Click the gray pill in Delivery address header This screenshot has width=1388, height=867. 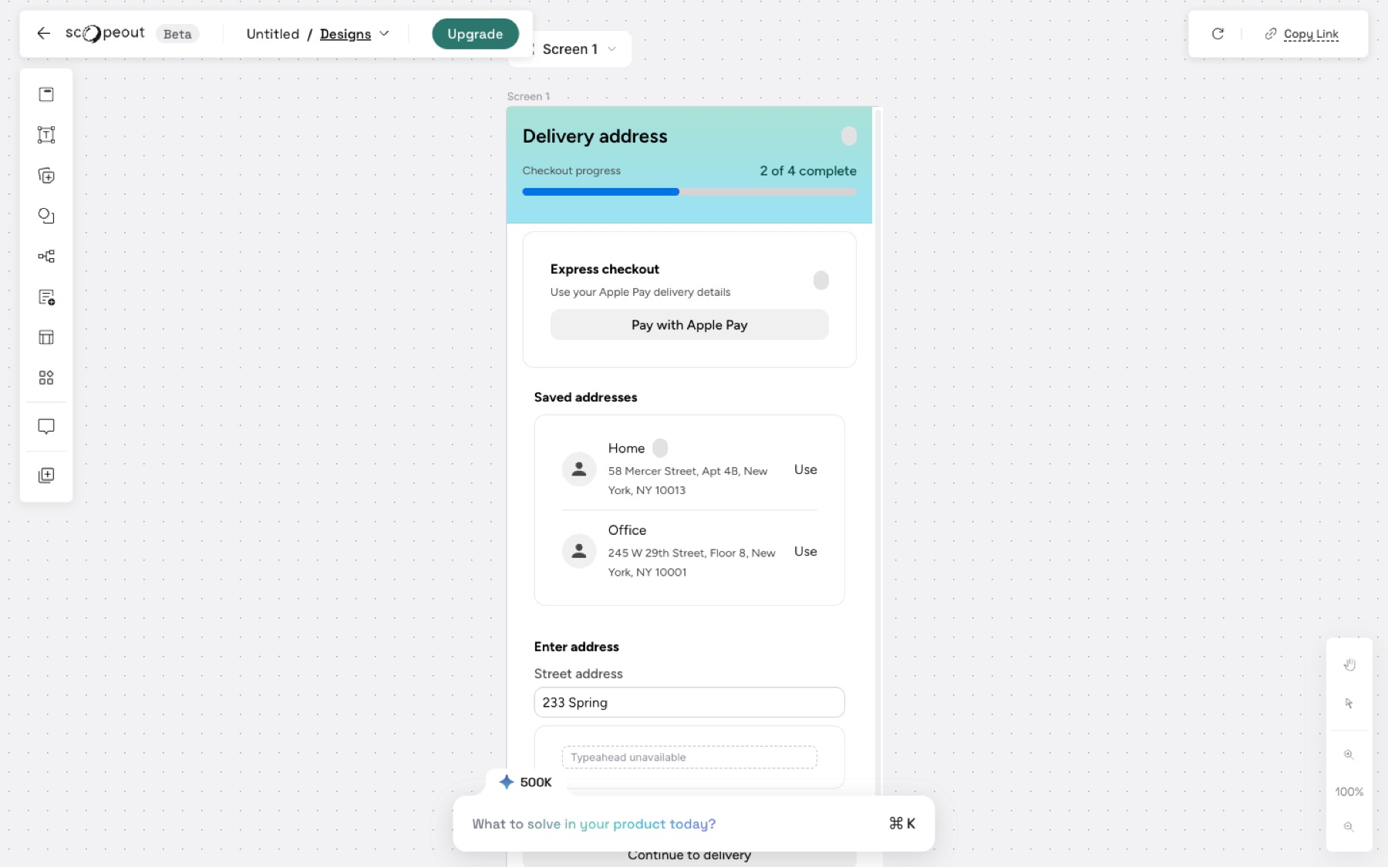(848, 136)
